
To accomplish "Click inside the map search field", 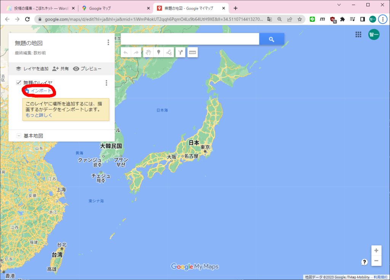I will pos(190,38).
